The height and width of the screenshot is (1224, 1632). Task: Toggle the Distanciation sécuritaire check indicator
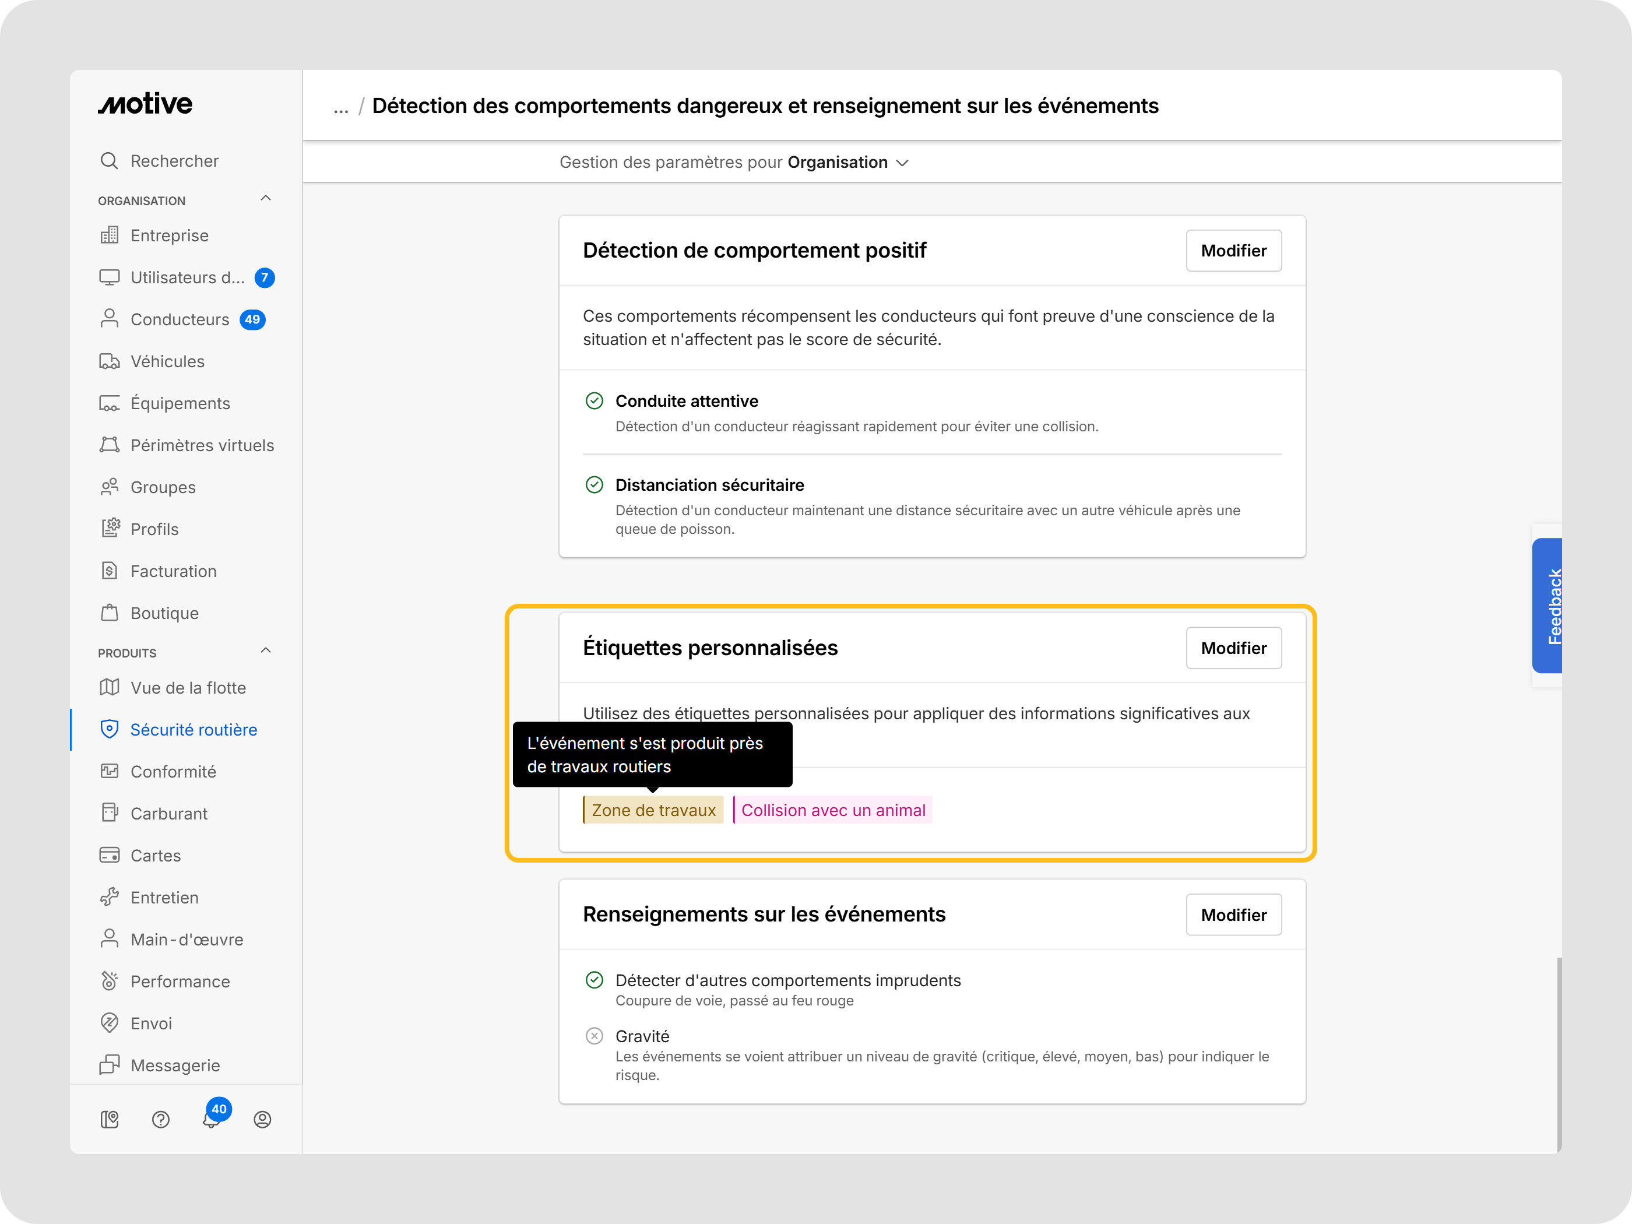595,485
